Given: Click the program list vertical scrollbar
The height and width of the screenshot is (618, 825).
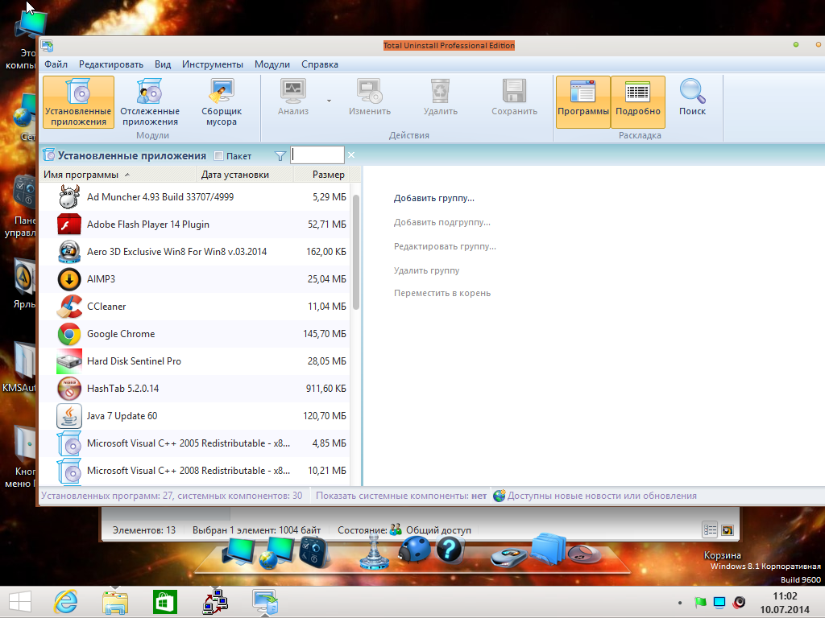Looking at the screenshot, I should click(x=355, y=252).
